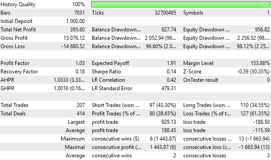
Task: Click the Profit Factor label
Action: click(x=15, y=63)
